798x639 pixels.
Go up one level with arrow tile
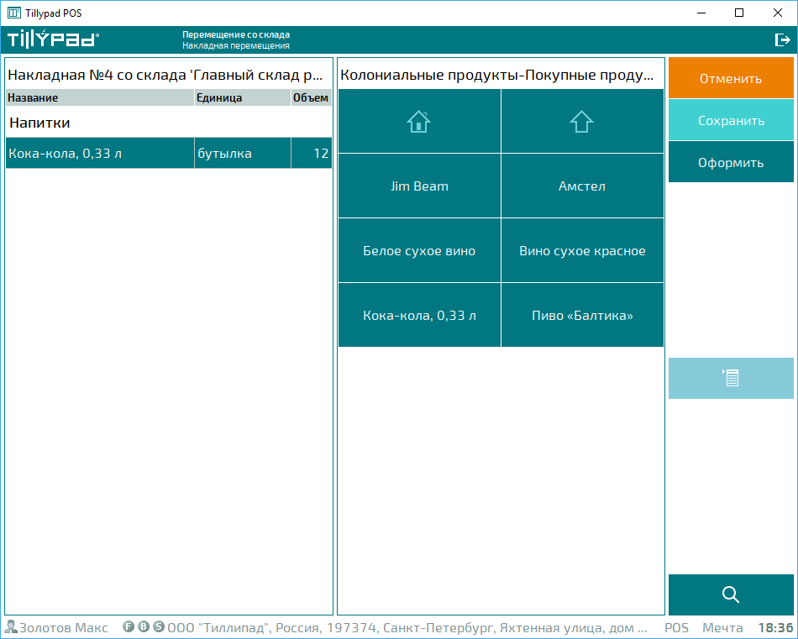coord(582,122)
